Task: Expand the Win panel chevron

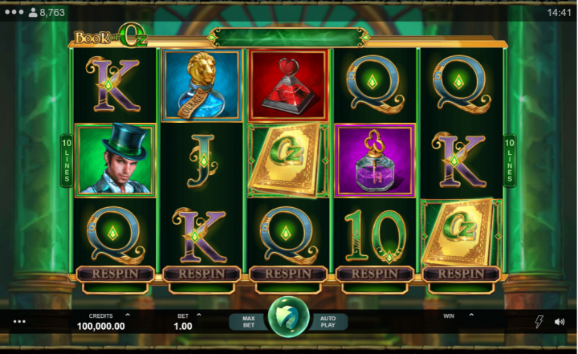Action: coord(471,315)
